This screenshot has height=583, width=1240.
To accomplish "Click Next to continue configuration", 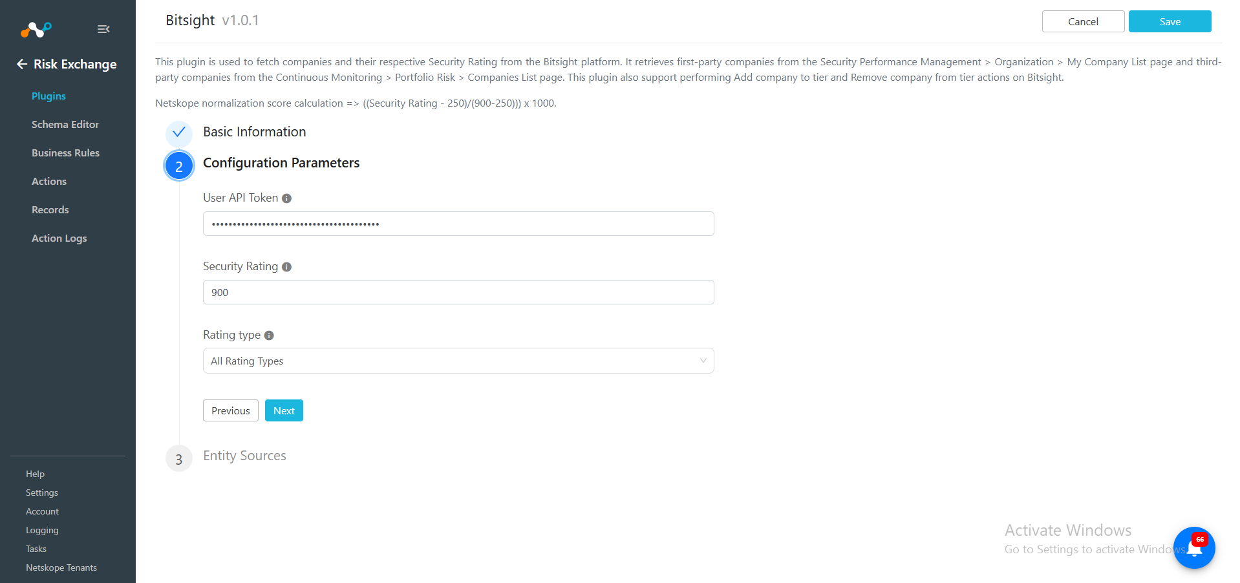I will coord(284,410).
